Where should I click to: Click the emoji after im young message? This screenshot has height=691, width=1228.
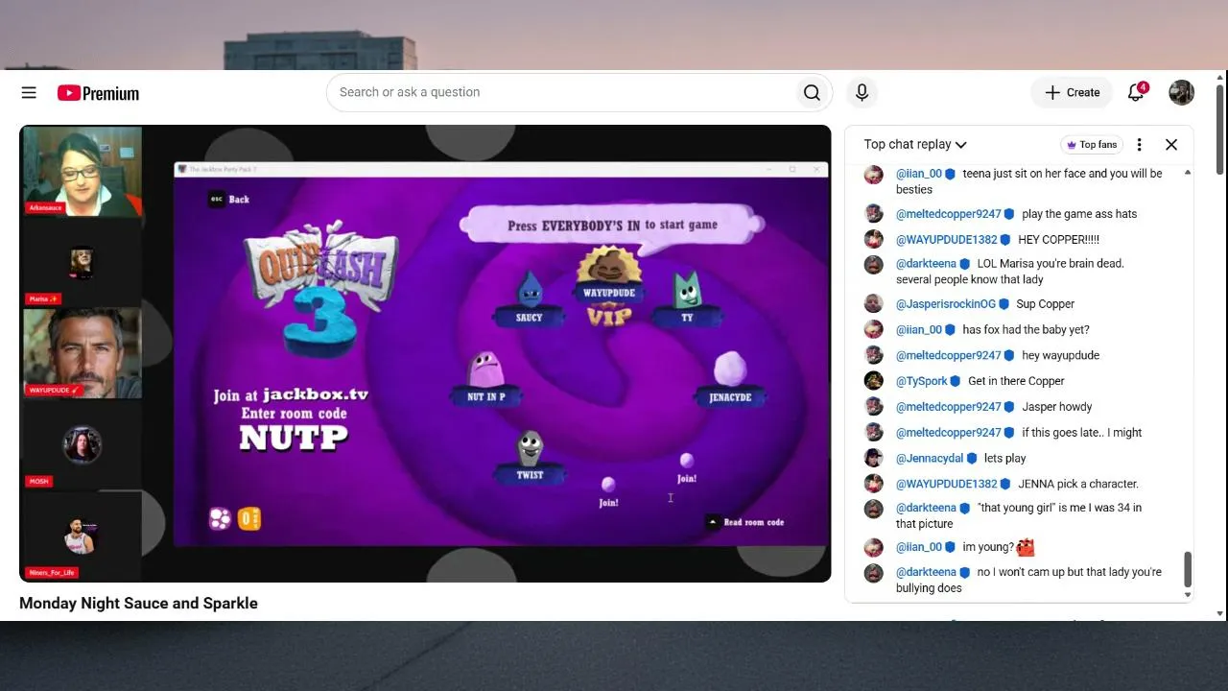tap(1026, 548)
